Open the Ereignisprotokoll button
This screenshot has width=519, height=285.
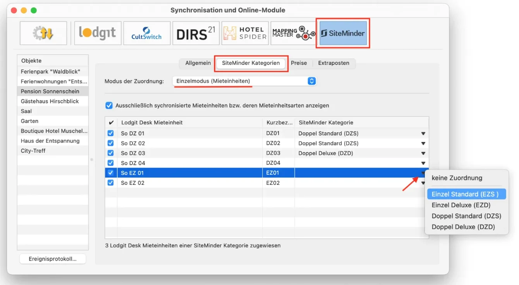(53, 259)
